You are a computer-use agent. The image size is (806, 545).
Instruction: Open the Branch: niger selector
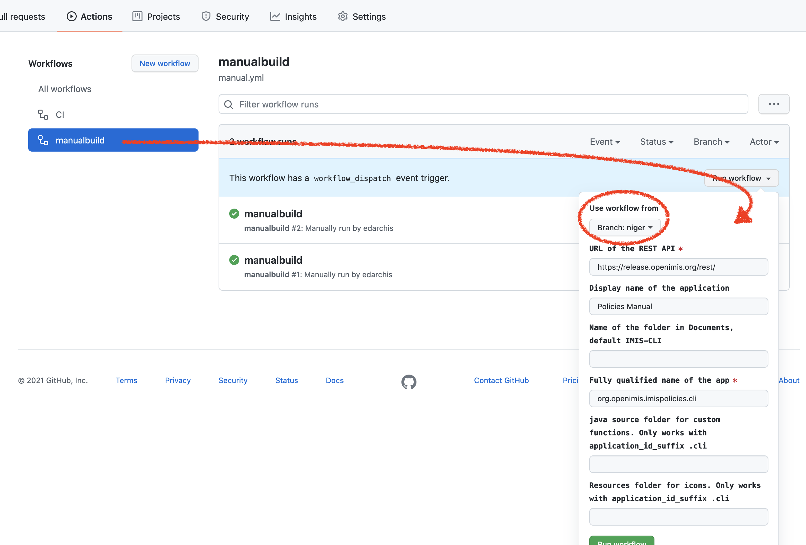(625, 228)
